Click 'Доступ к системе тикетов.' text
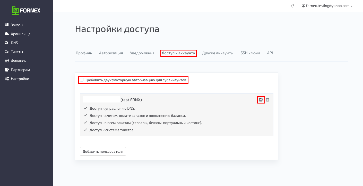363x186 pixels. point(112,130)
